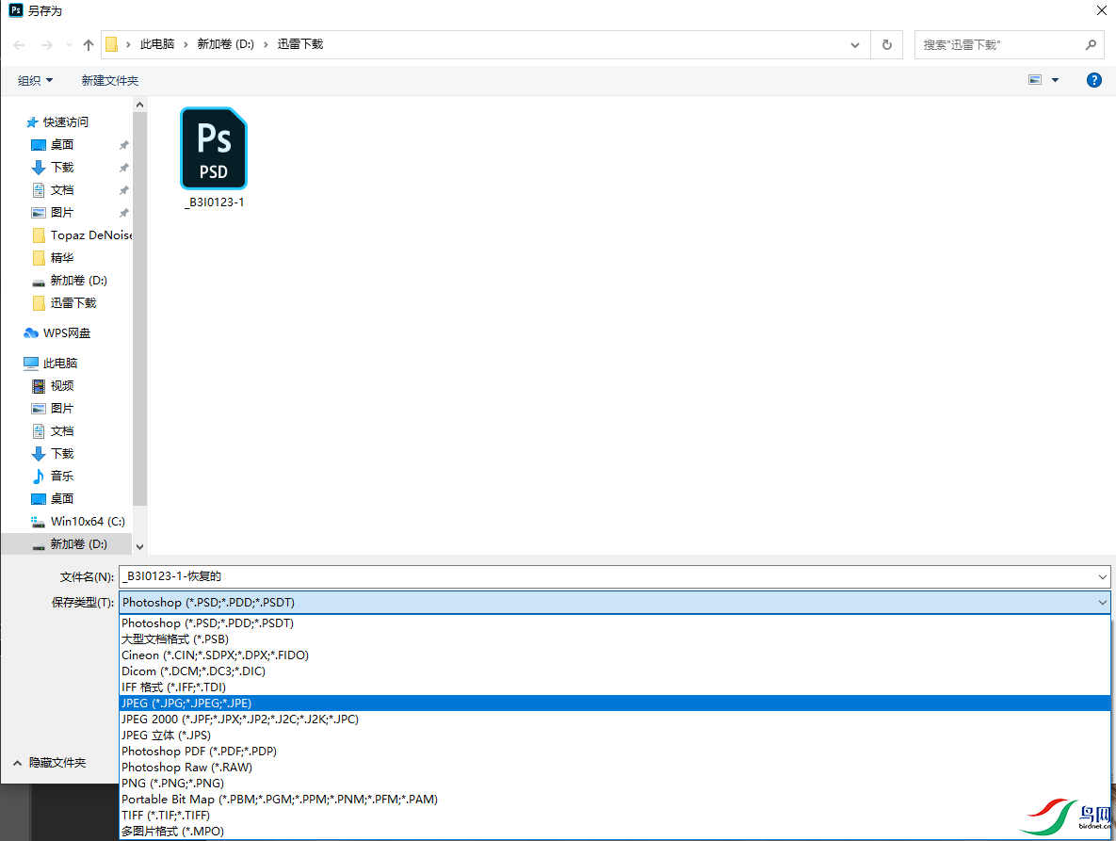1116x841 pixels.
Task: Click 迅雷下载 in the address path
Action: tap(300, 44)
